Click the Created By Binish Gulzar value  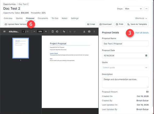point(143,101)
